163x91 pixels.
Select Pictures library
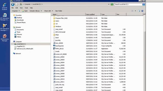19,34
